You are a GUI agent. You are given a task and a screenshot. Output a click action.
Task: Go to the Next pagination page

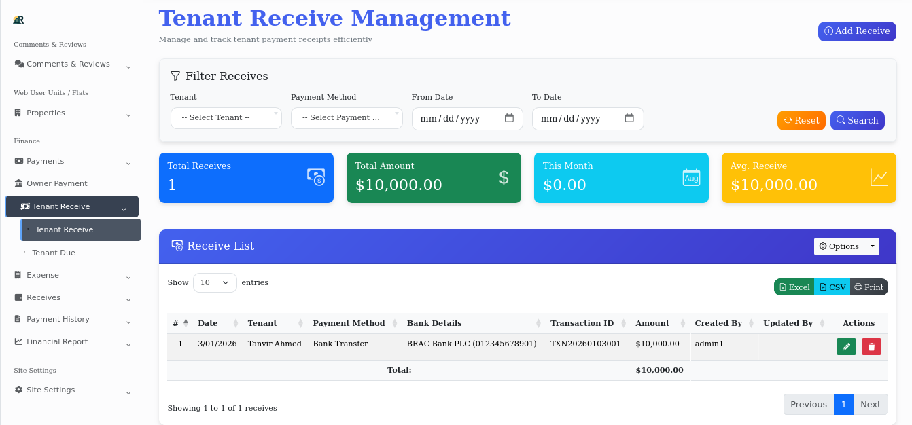click(x=871, y=404)
